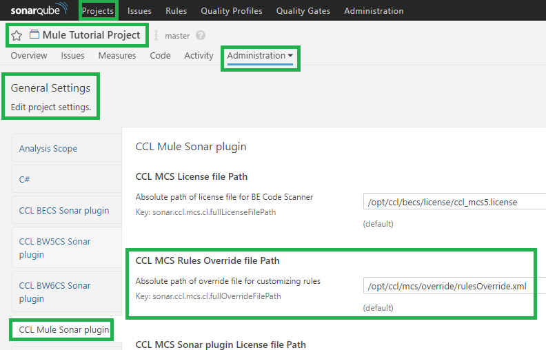The height and width of the screenshot is (350, 546).
Task: Open Quality Gates in the top menu
Action: pyautogui.click(x=303, y=11)
